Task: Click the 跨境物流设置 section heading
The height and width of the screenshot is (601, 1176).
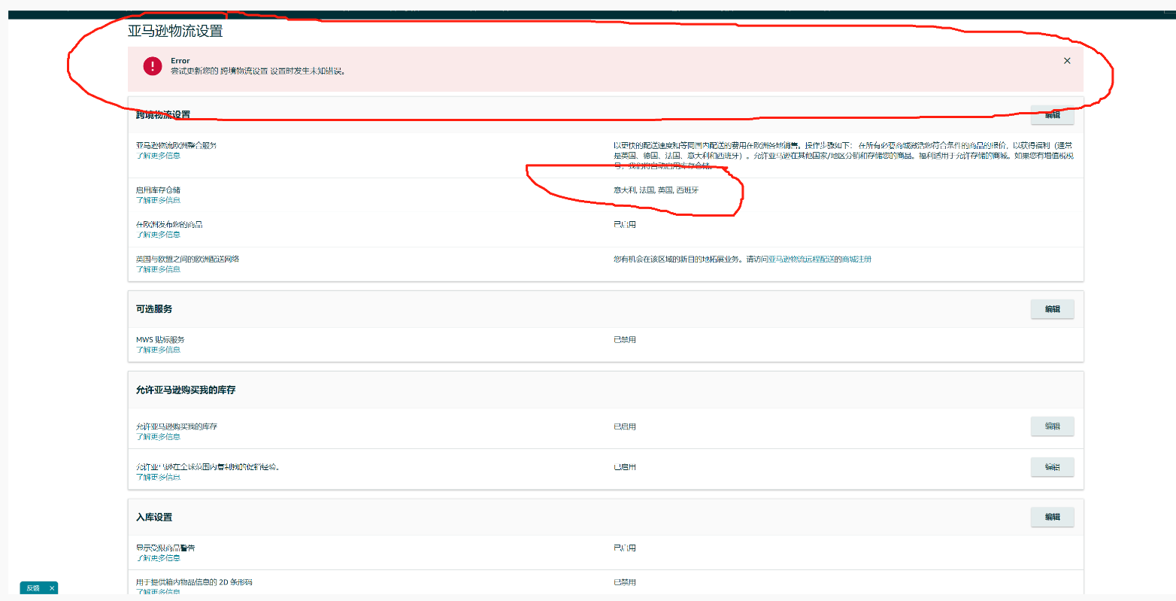Action: click(163, 115)
